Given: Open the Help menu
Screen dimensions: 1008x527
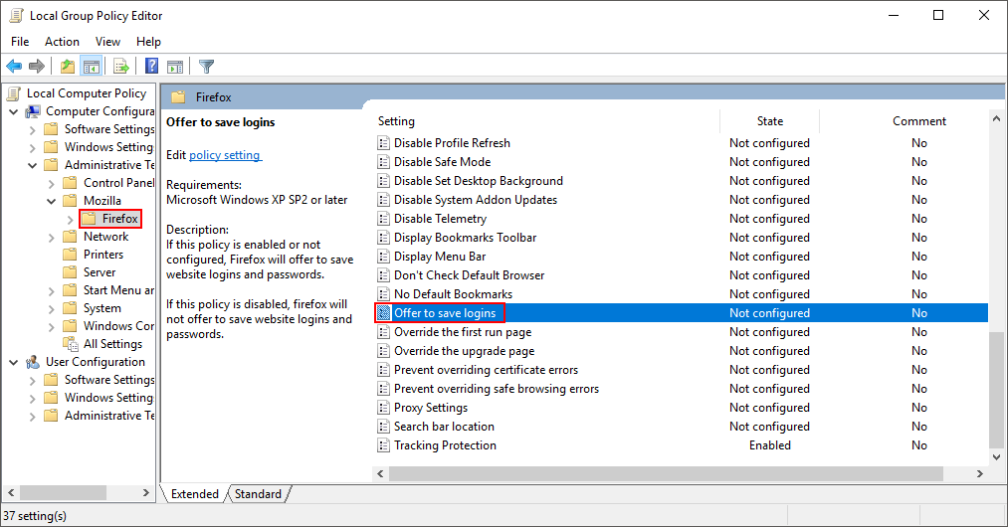Looking at the screenshot, I should tap(148, 41).
